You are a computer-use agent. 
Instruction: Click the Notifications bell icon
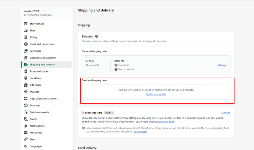pyautogui.click(x=26, y=126)
